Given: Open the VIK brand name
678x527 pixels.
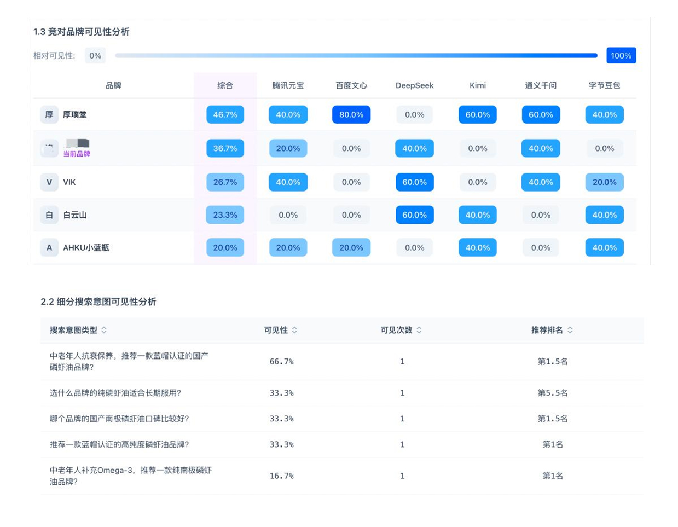Looking at the screenshot, I should [69, 182].
